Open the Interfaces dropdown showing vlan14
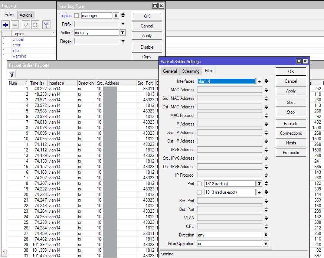Screen dimensions: 324x258 [x=259, y=81]
